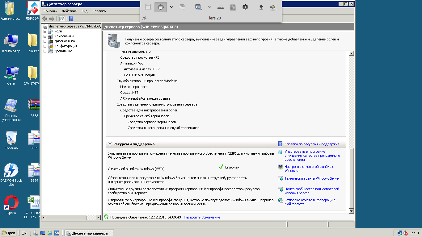Select the Сеть desktop icon
Image resolution: width=422 pixels, height=237 pixels.
pyautogui.click(x=11, y=76)
